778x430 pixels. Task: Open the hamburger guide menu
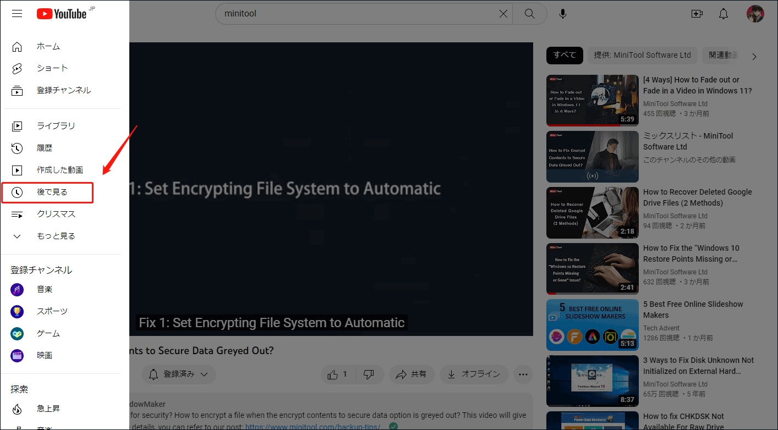pyautogui.click(x=17, y=14)
